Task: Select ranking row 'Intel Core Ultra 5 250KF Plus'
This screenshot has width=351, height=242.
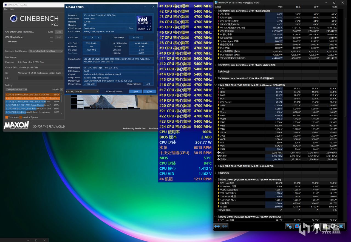Action: click(33, 102)
